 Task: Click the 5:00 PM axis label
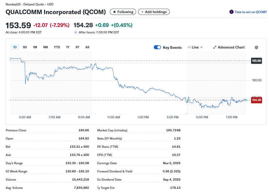(x=202, y=117)
